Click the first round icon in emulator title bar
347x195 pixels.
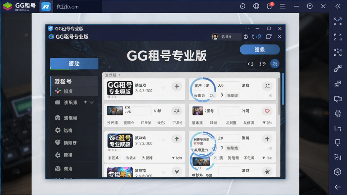[243, 6]
